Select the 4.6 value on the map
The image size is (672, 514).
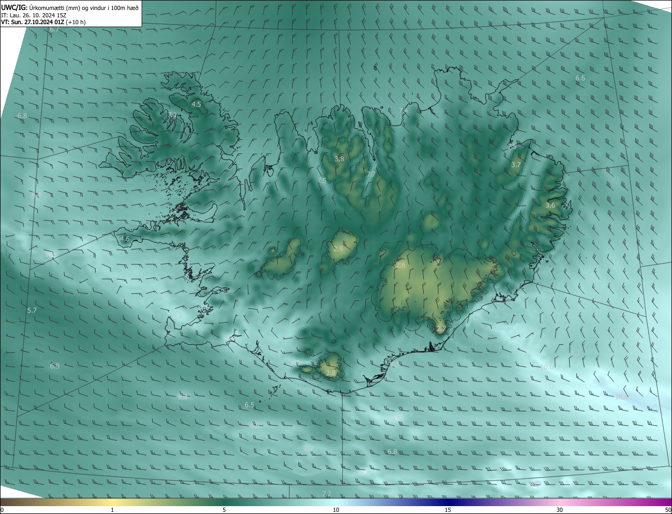[125, 239]
